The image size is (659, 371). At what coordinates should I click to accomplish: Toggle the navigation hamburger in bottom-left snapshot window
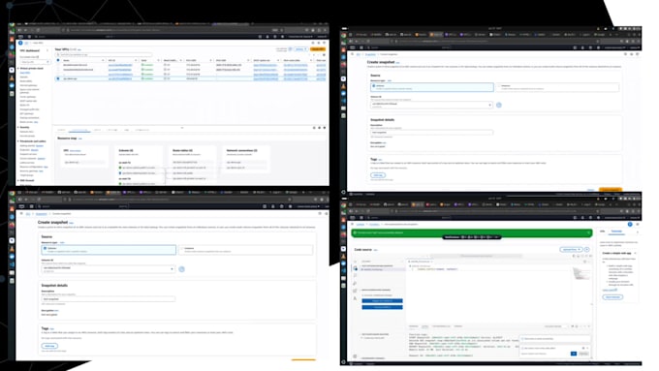(21, 213)
